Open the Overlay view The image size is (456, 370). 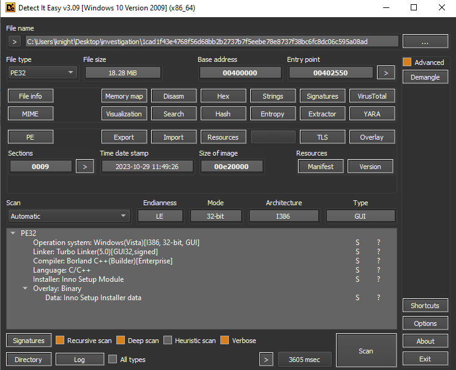pos(372,137)
